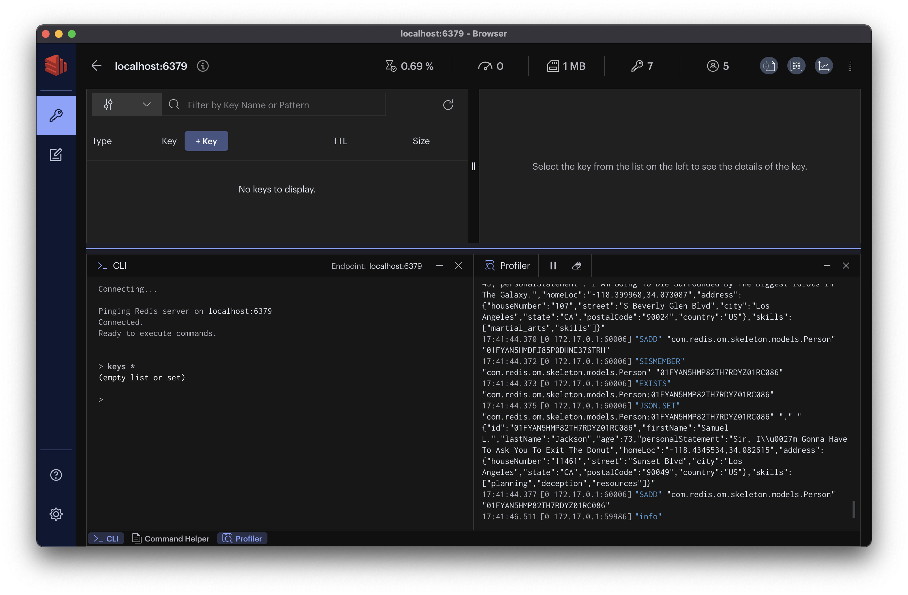
Task: Click the Redis logo in the sidebar
Action: pos(56,65)
